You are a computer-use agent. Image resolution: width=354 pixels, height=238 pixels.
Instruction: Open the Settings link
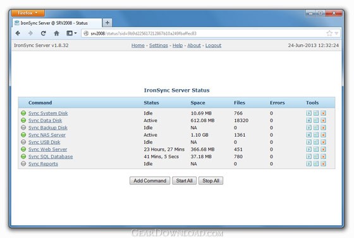pyautogui.click(x=159, y=46)
